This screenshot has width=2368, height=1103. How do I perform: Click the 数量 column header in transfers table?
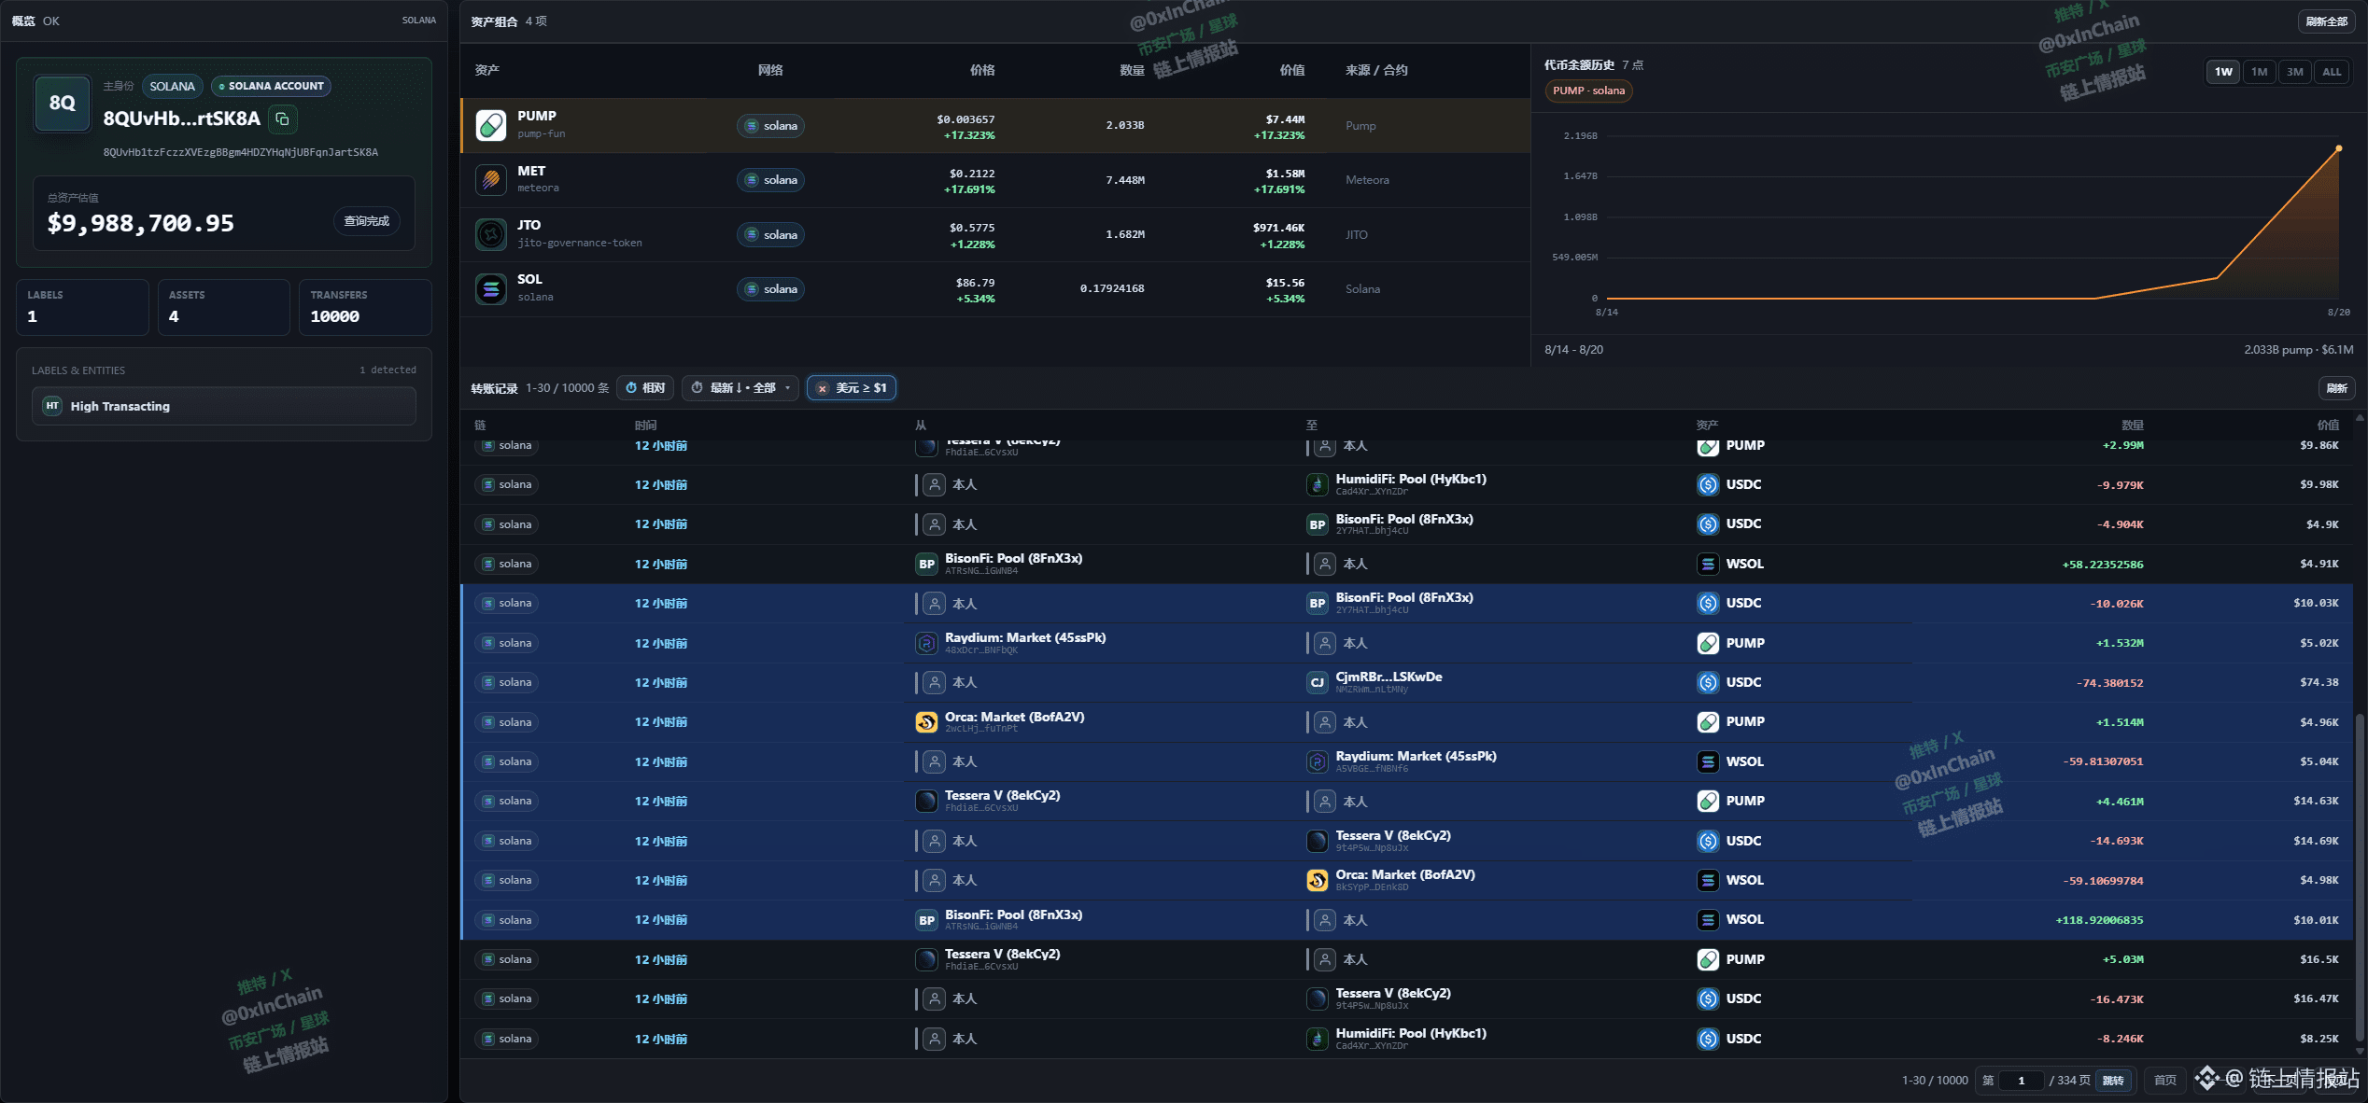pos(2132,426)
